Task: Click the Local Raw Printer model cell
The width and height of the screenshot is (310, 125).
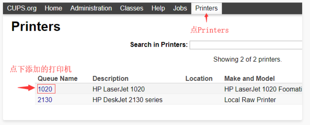Action: click(250, 100)
